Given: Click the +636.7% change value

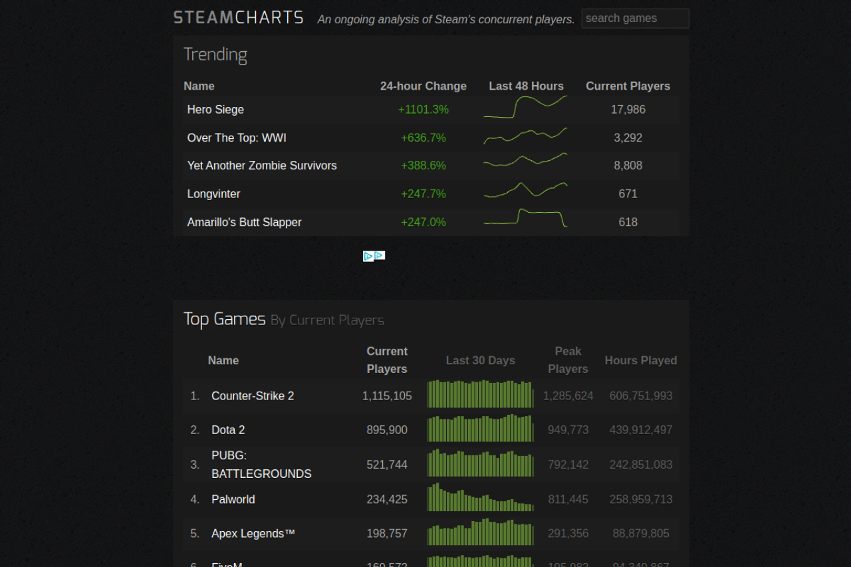Looking at the screenshot, I should (424, 138).
